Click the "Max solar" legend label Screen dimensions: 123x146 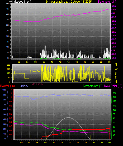37,84
